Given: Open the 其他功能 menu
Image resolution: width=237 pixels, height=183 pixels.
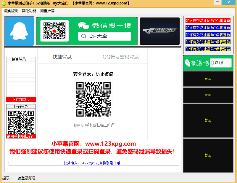Looking at the screenshot, I should 29,11.
